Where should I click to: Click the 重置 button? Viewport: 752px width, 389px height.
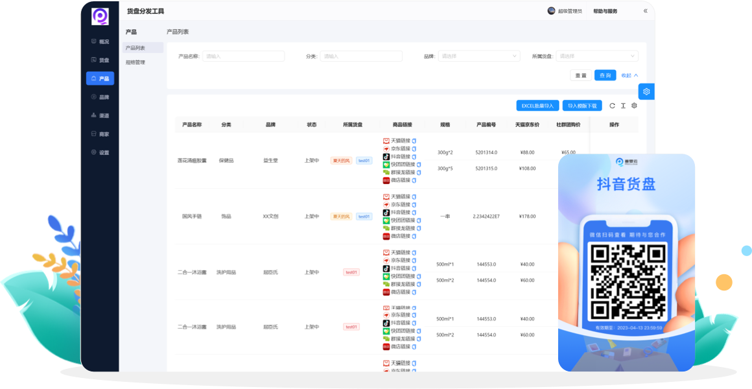[x=581, y=75]
